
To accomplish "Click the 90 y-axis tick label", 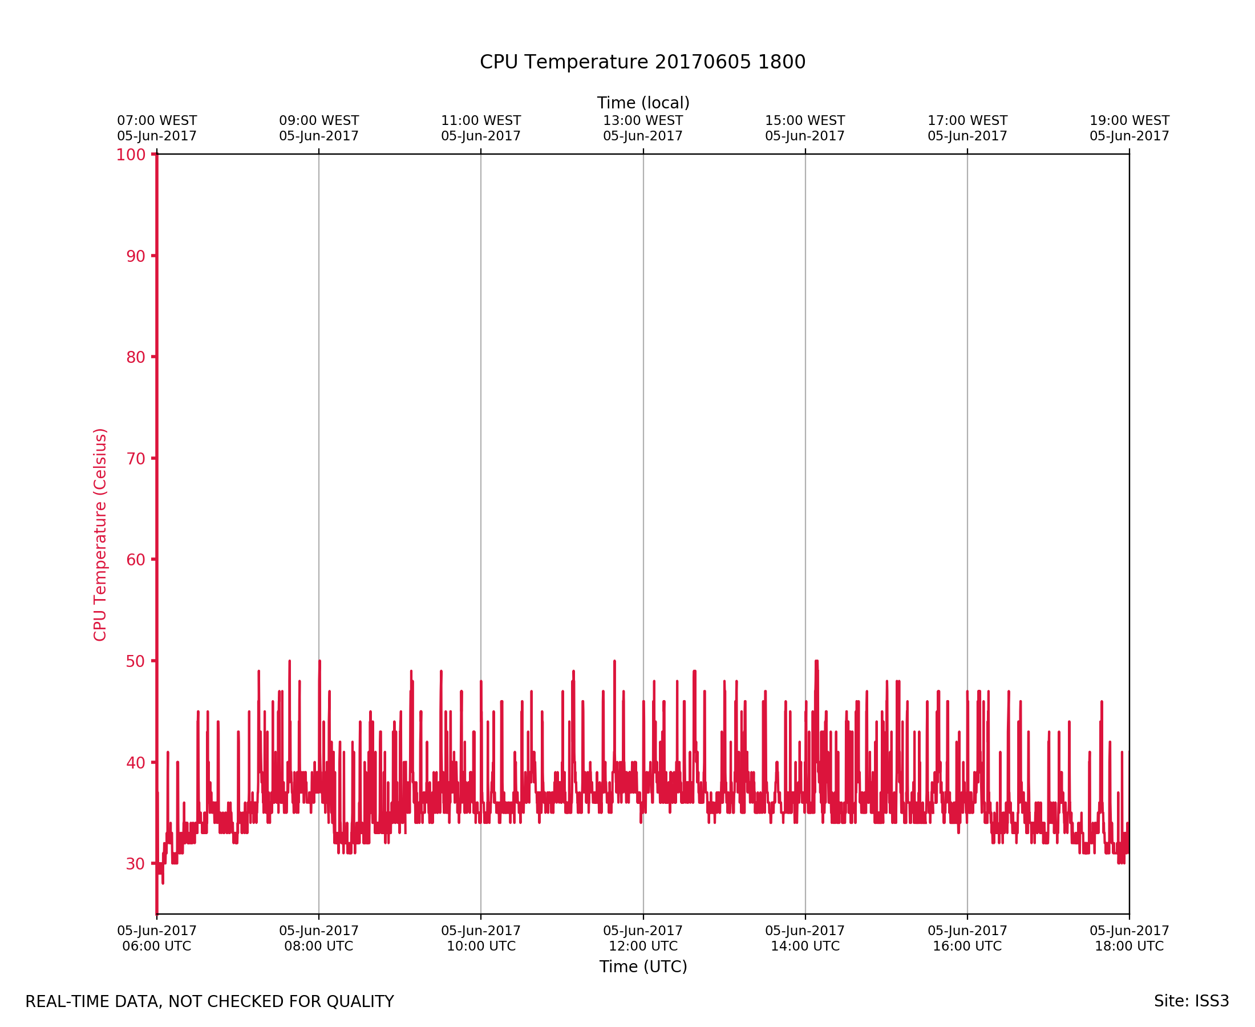I will [x=135, y=256].
